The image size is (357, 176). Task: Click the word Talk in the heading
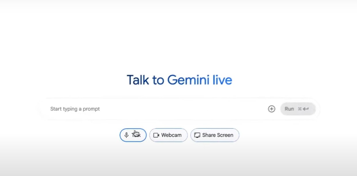138,80
